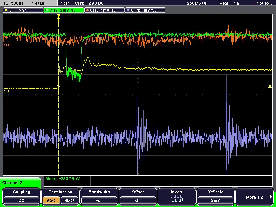The image size is (276, 207).
Task: Set termination to 50Ω
Action: point(51,201)
